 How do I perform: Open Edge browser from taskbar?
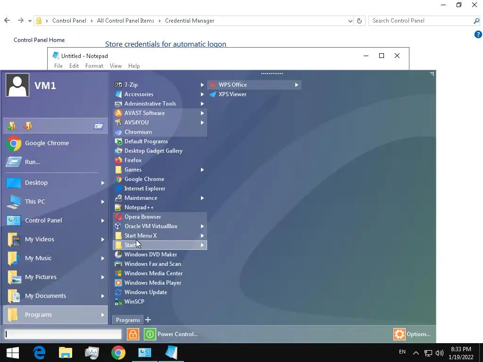[39, 353]
